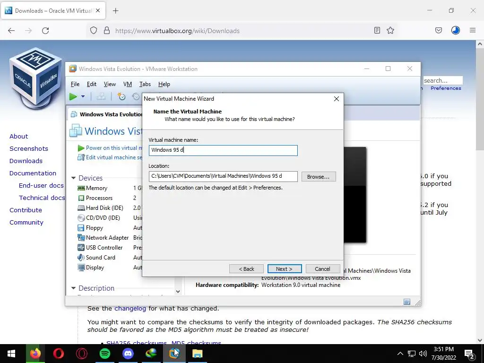Screen dimensions: 484x363
Task: Cancel the New Virtual Machine Wizard
Action: 322,269
